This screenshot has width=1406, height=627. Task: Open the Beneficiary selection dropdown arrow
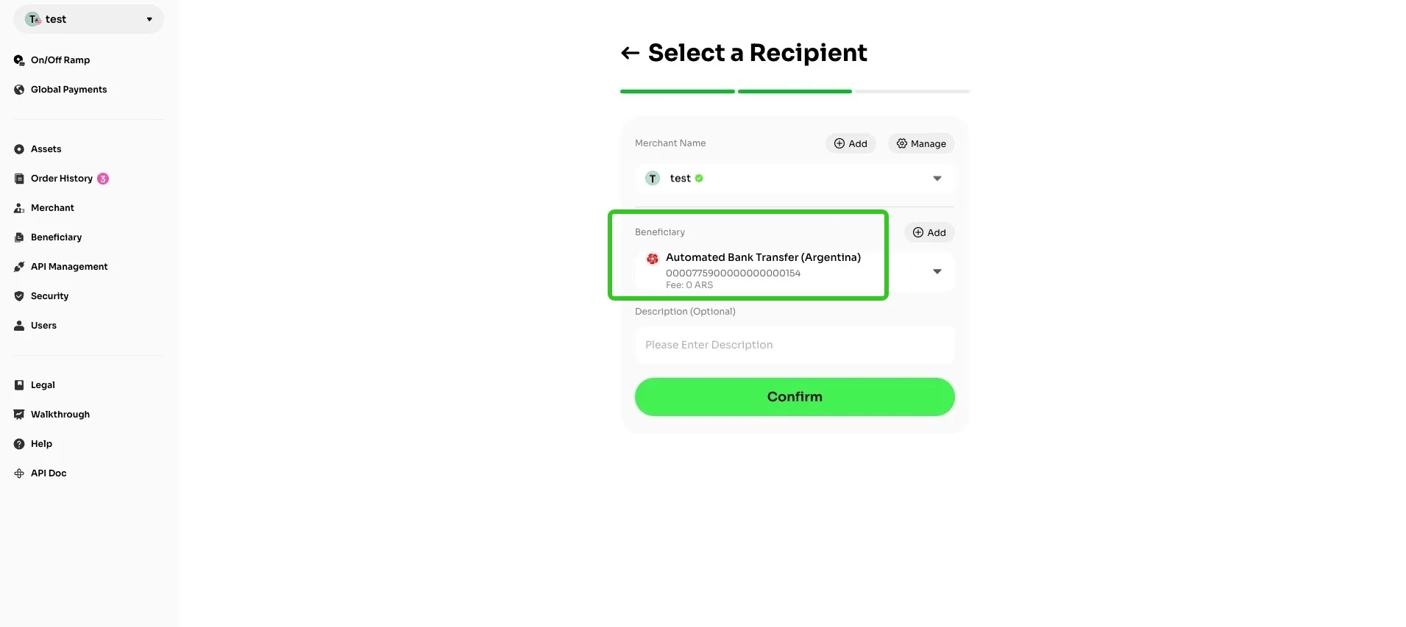pyautogui.click(x=937, y=271)
